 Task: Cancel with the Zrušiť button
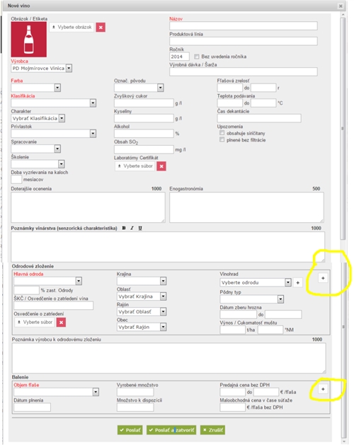212,430
